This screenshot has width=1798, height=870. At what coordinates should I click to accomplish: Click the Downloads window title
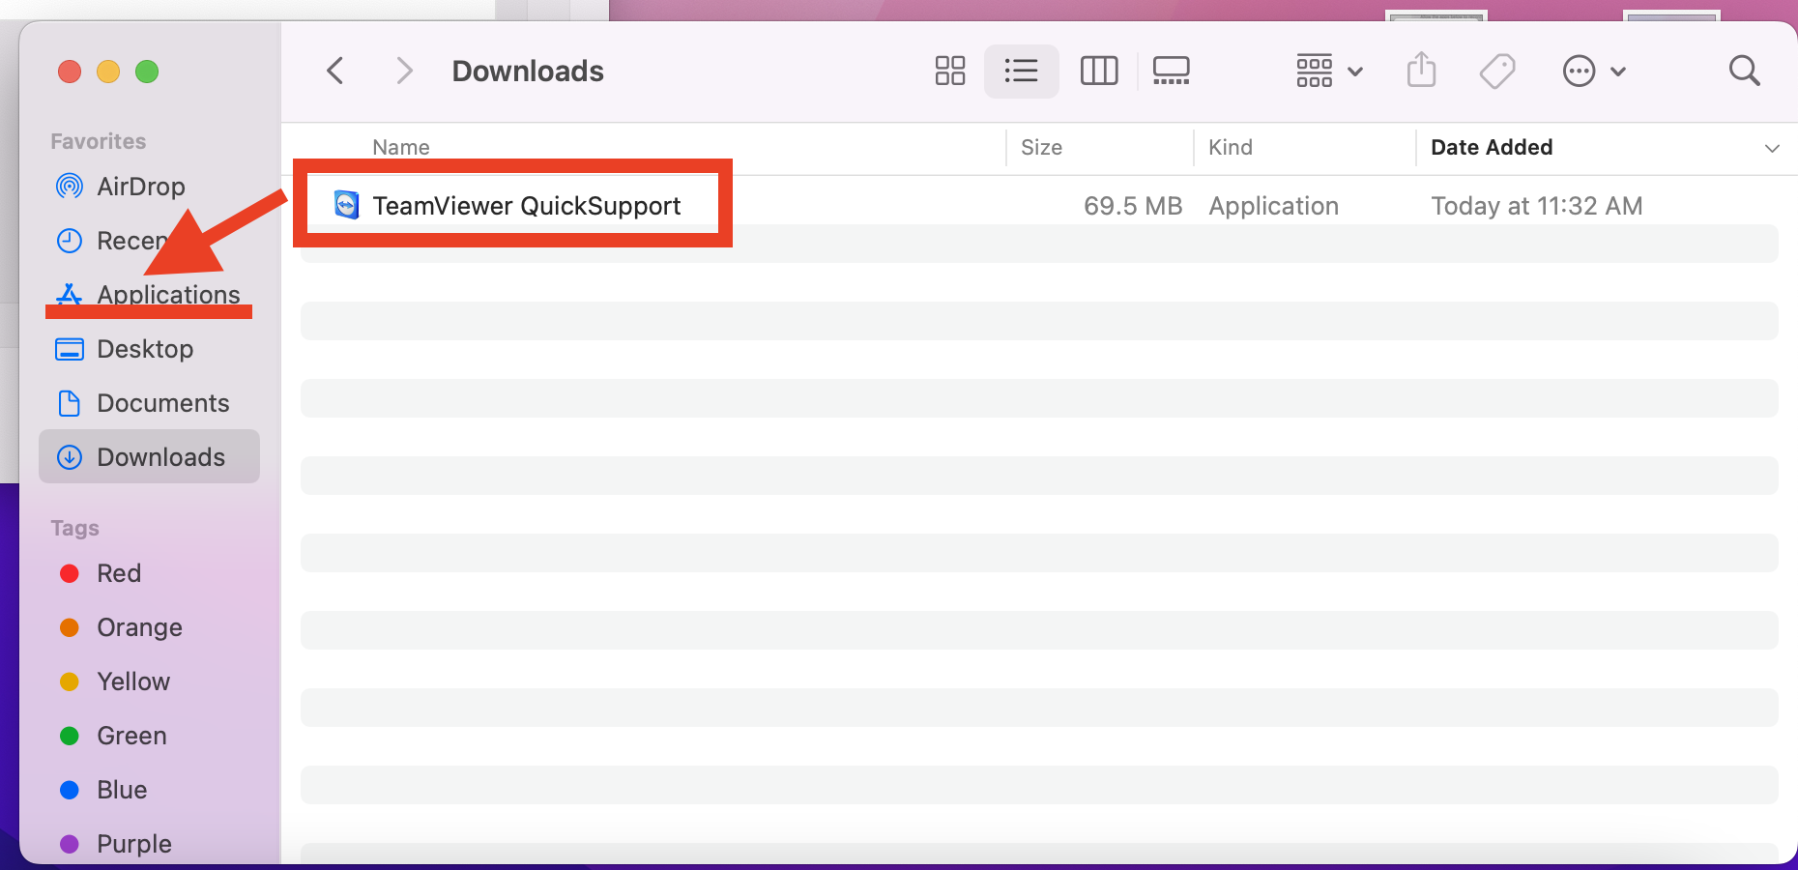(528, 71)
